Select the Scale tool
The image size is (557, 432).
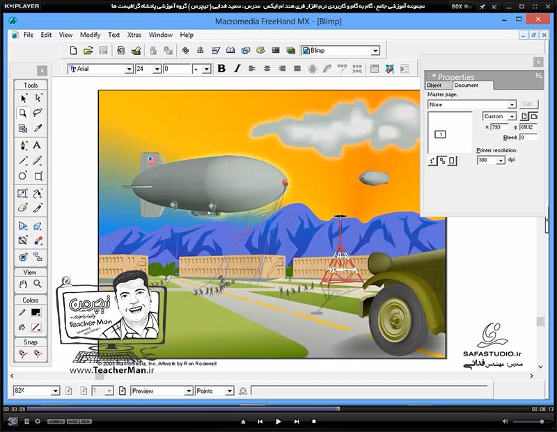tap(22, 193)
